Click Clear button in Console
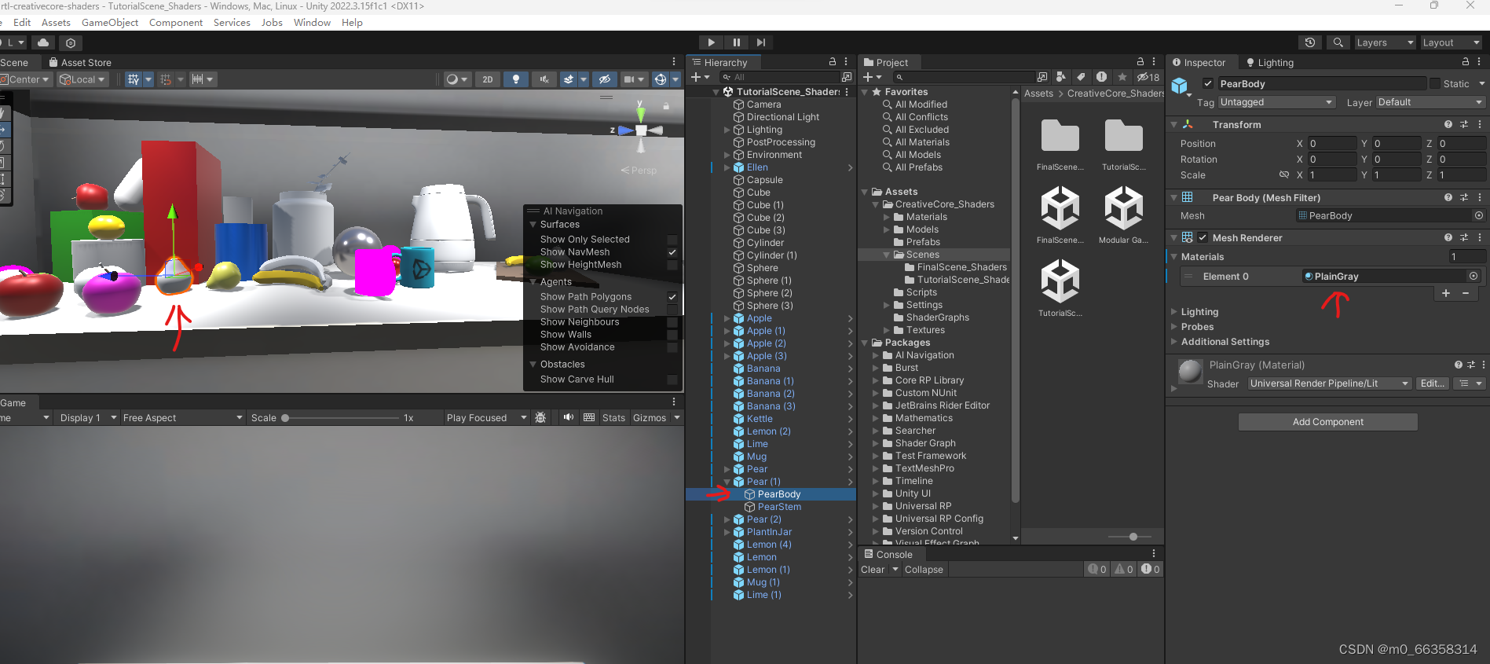This screenshot has width=1490, height=664. click(x=873, y=570)
